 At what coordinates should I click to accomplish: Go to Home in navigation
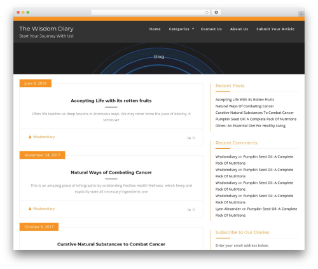tap(155, 29)
